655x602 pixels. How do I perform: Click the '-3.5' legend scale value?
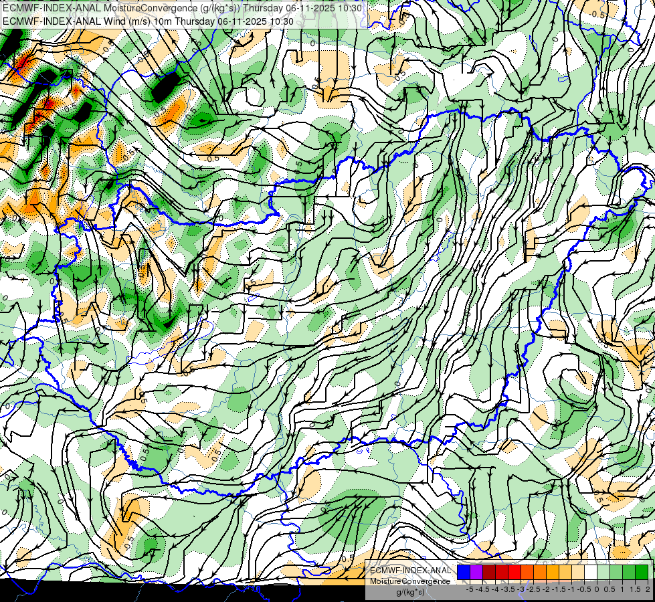(508, 589)
